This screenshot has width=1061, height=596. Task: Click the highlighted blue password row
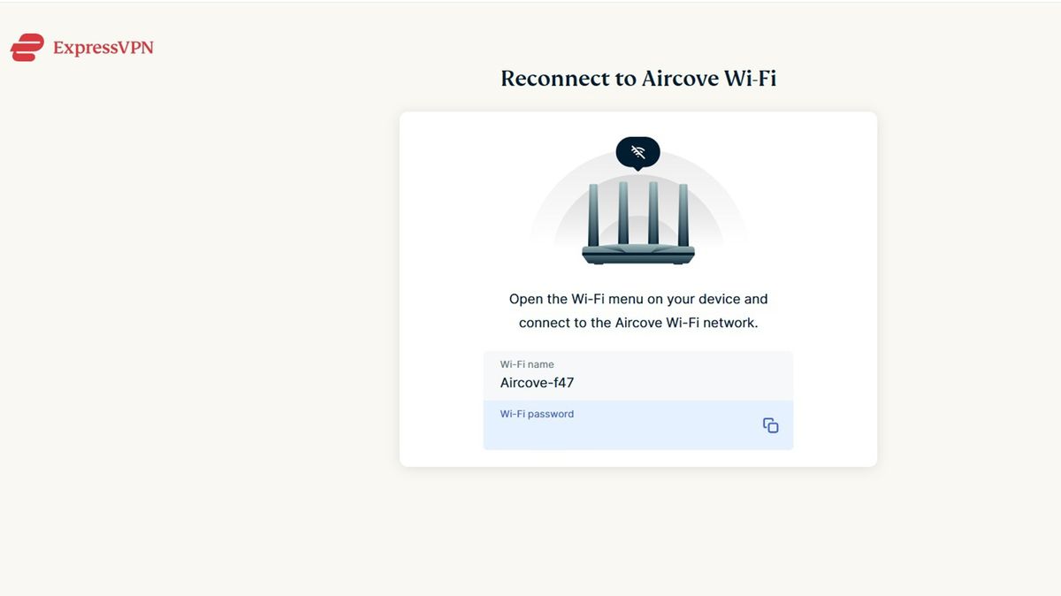[637, 424]
